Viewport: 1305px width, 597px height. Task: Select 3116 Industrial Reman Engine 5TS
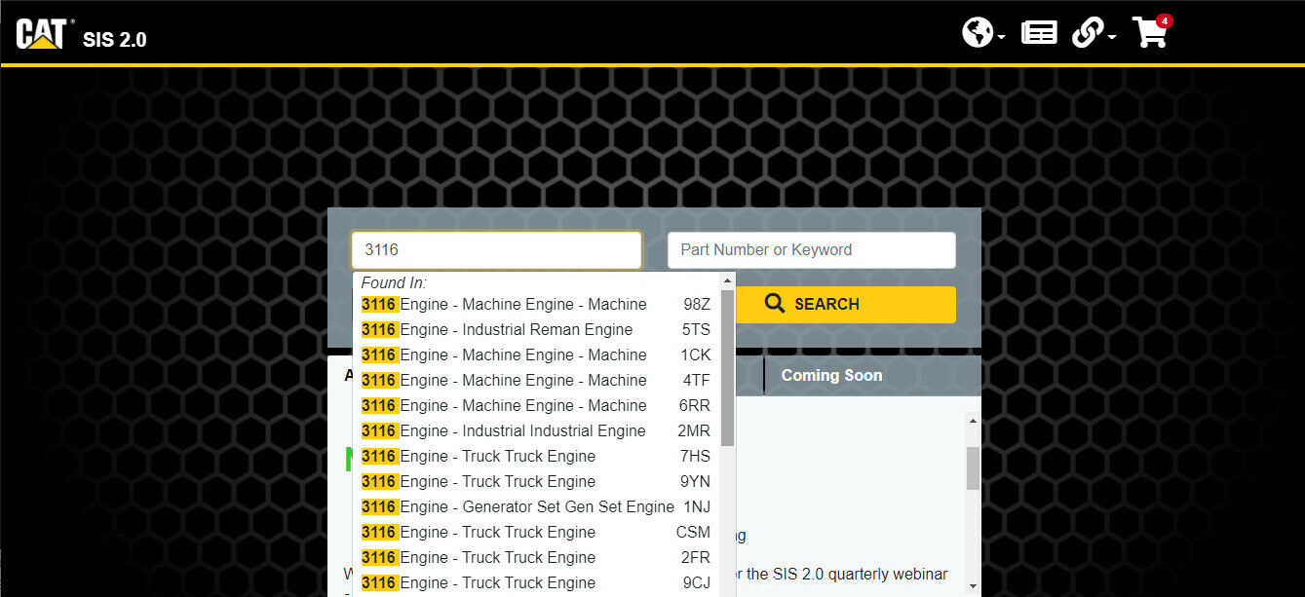pyautogui.click(x=535, y=330)
